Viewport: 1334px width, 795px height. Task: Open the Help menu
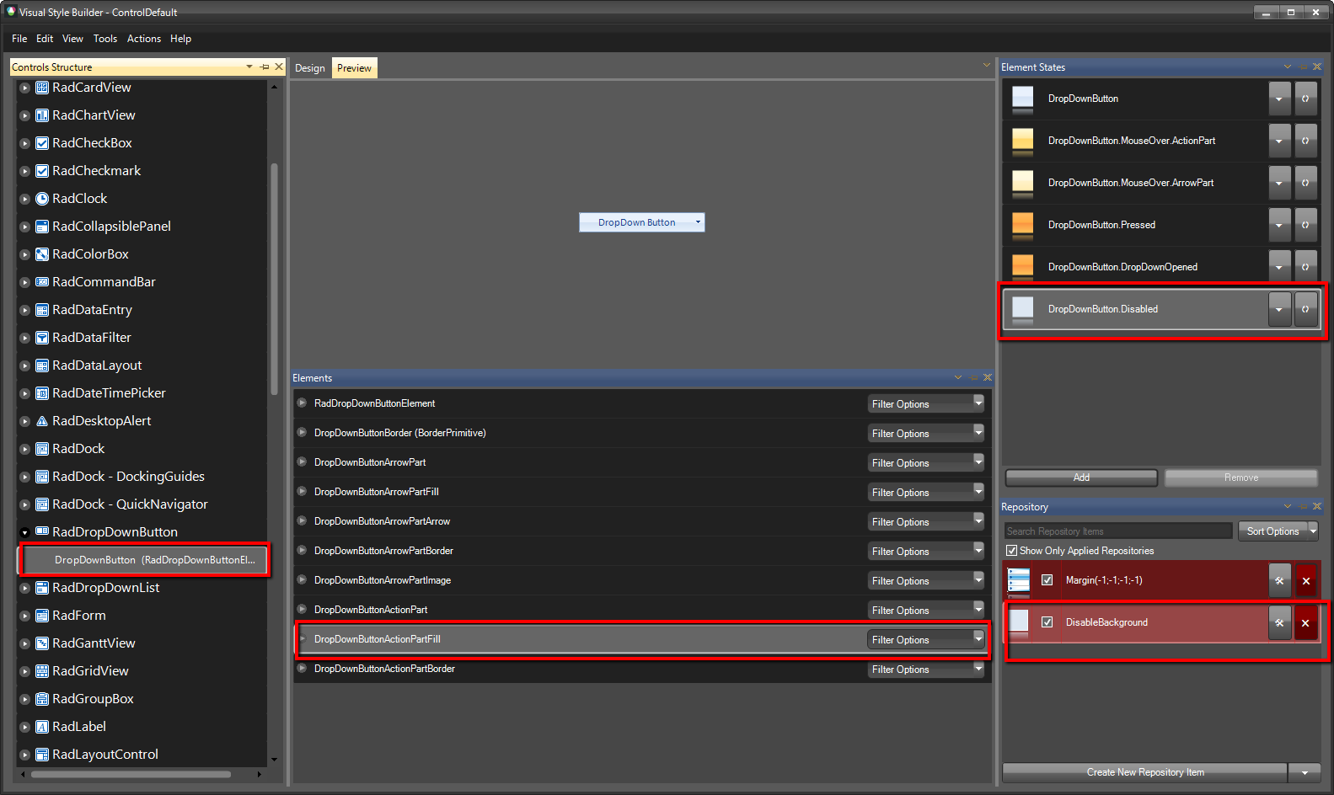click(x=180, y=39)
